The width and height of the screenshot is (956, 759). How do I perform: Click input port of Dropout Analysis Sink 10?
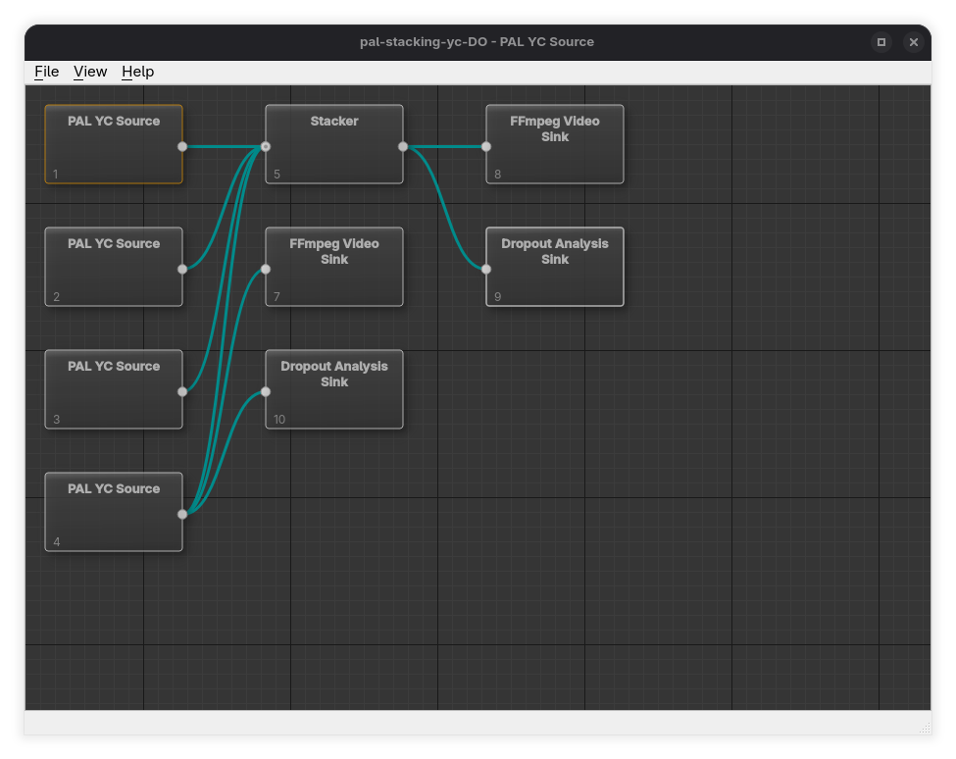[266, 391]
